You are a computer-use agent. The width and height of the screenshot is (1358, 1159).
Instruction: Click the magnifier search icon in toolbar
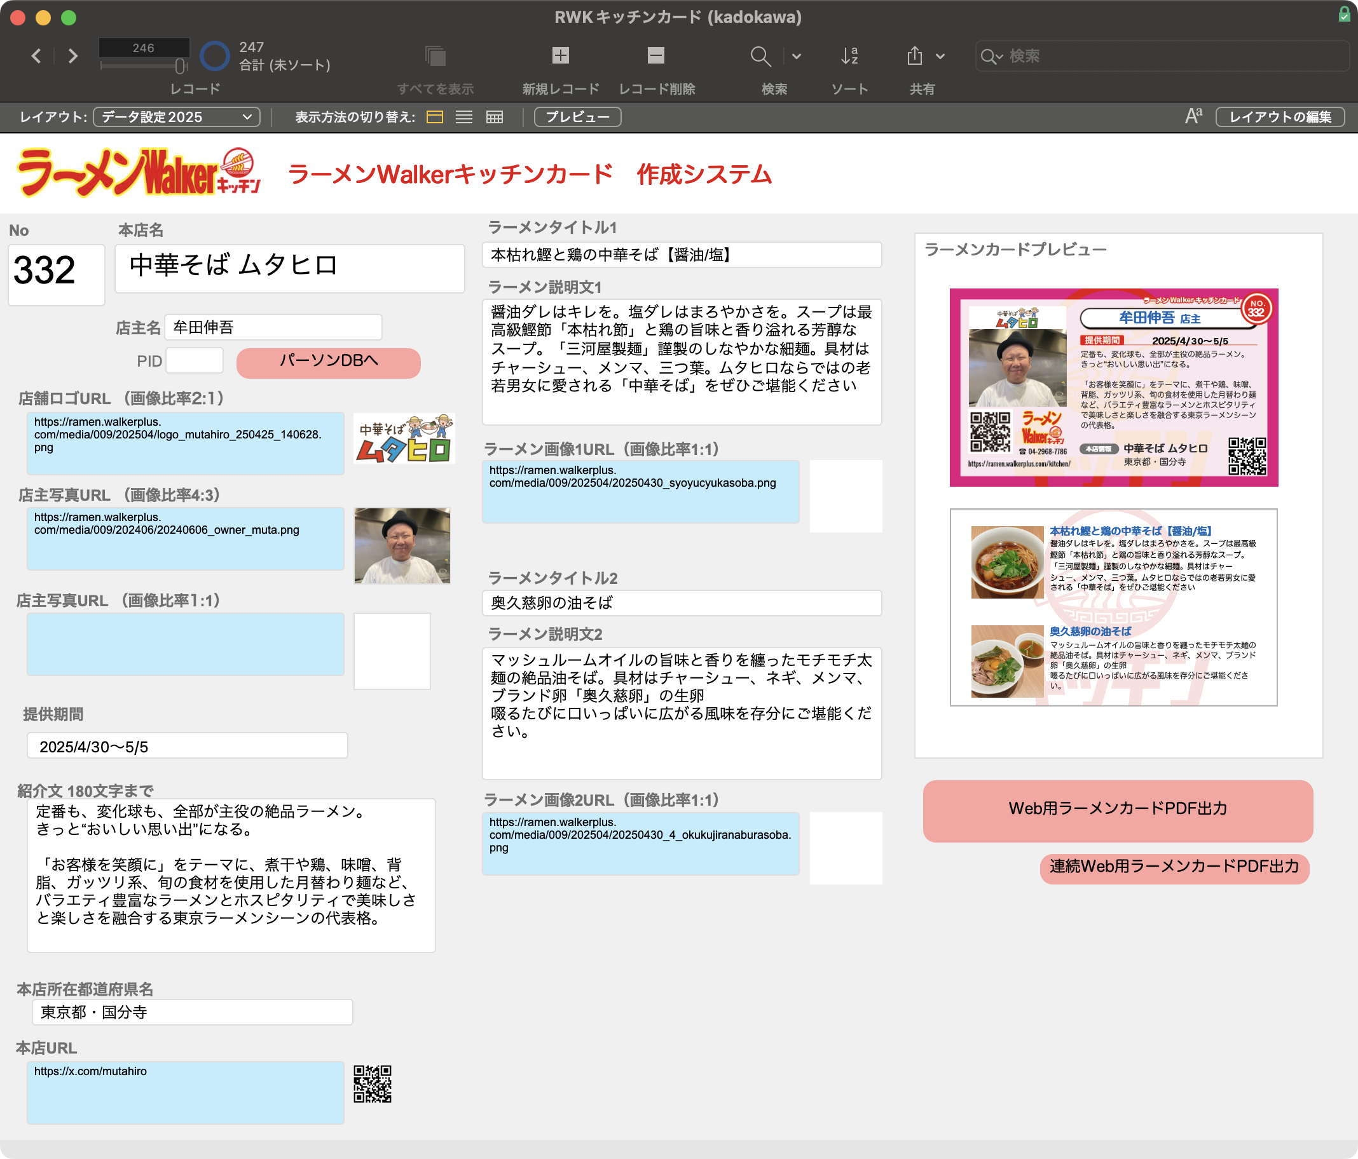click(760, 57)
